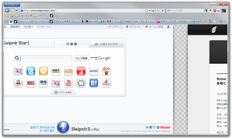Open オプション settings
This screenshot has height=139, width=232.
tap(134, 27)
